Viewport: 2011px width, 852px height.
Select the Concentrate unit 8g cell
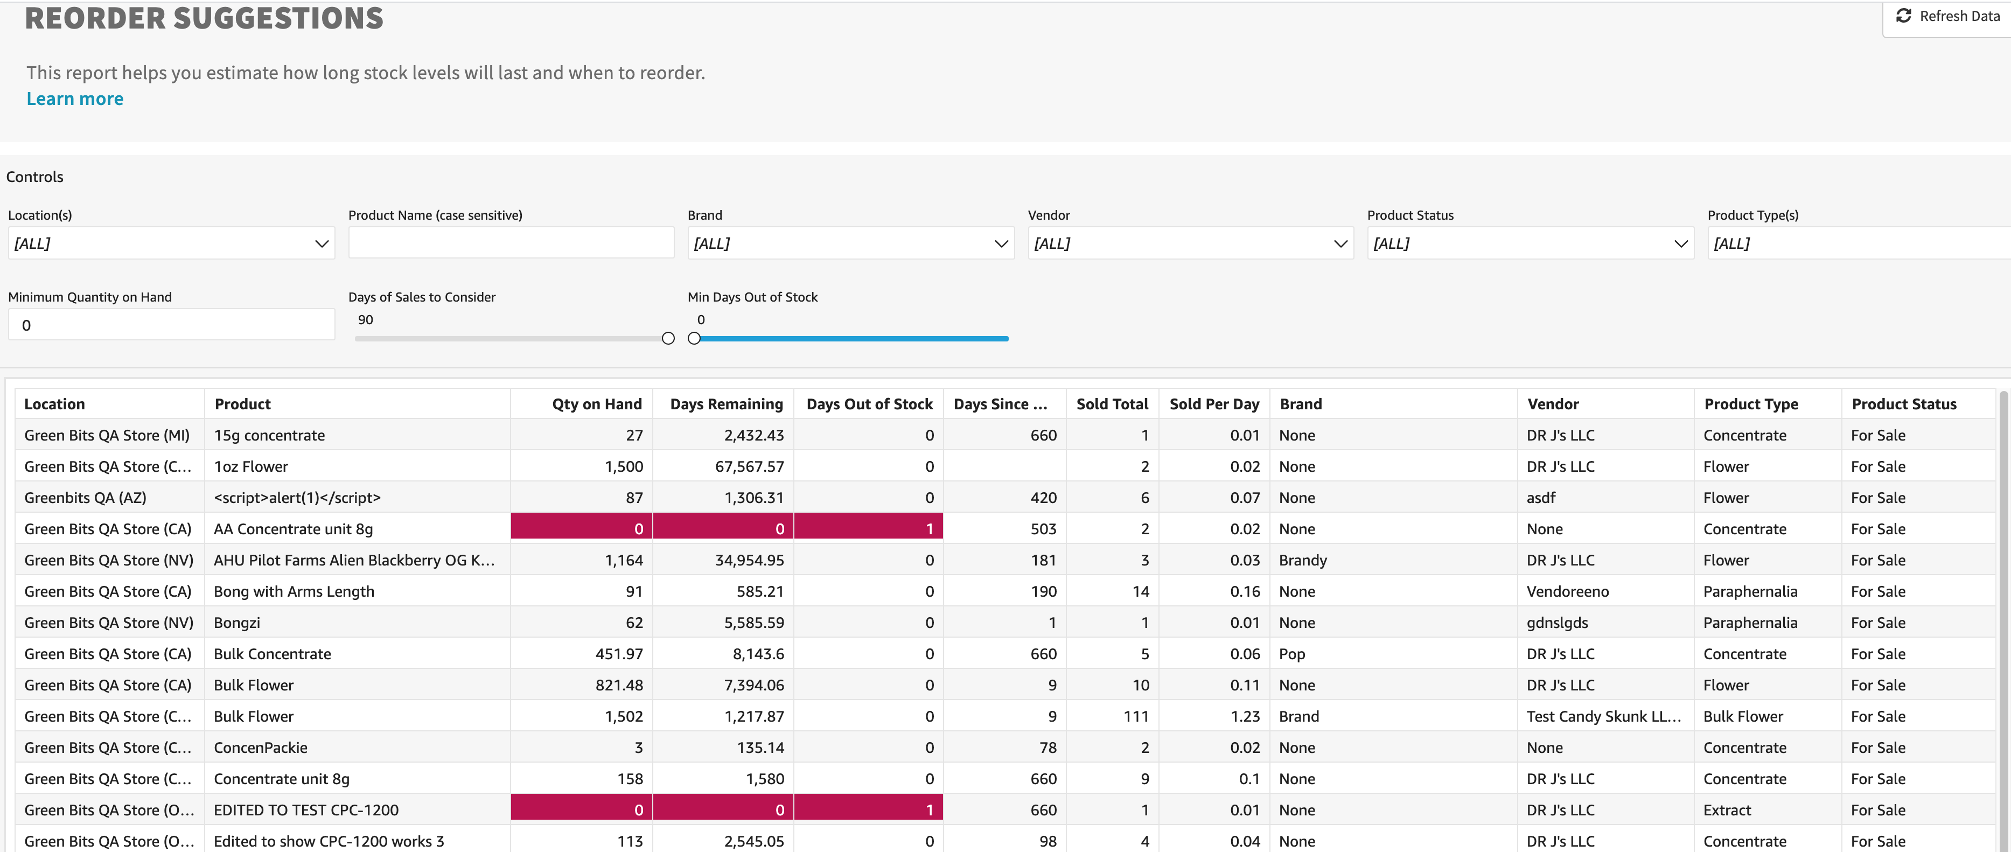358,779
